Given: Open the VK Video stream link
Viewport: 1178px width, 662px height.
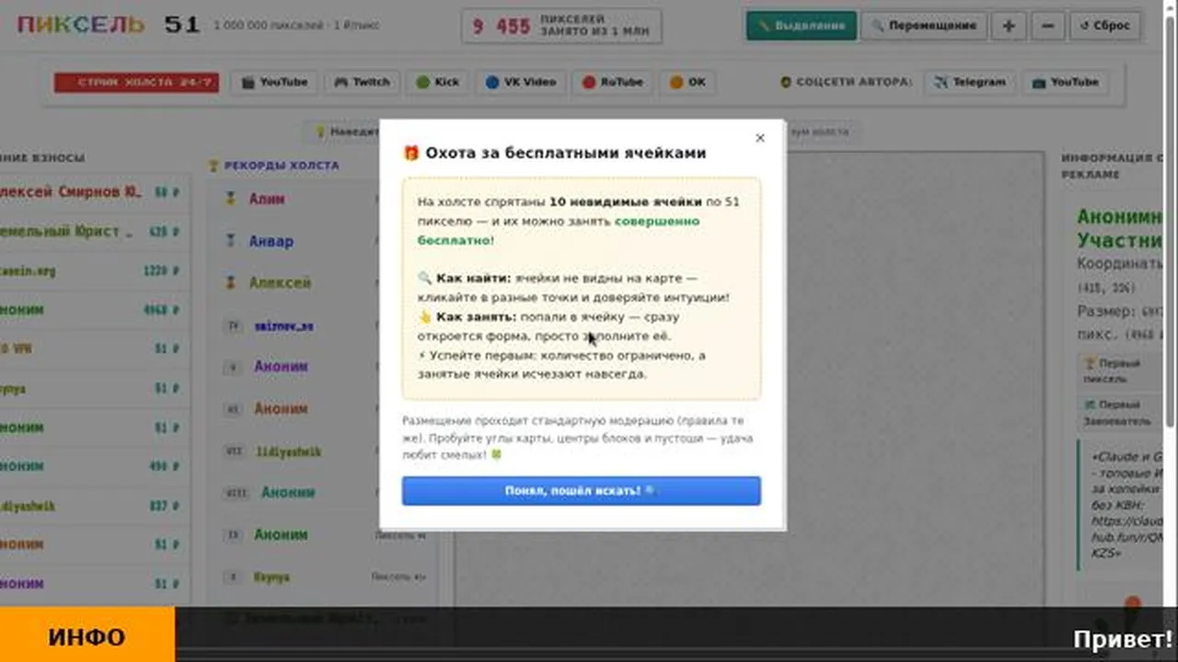Looking at the screenshot, I should (522, 82).
